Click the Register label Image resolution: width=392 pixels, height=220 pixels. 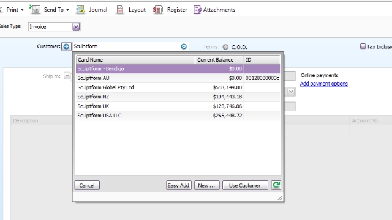click(177, 10)
